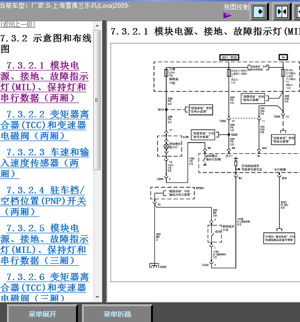Click the sidebar scrollbar down arrow
300x322 pixels.
click(x=97, y=297)
